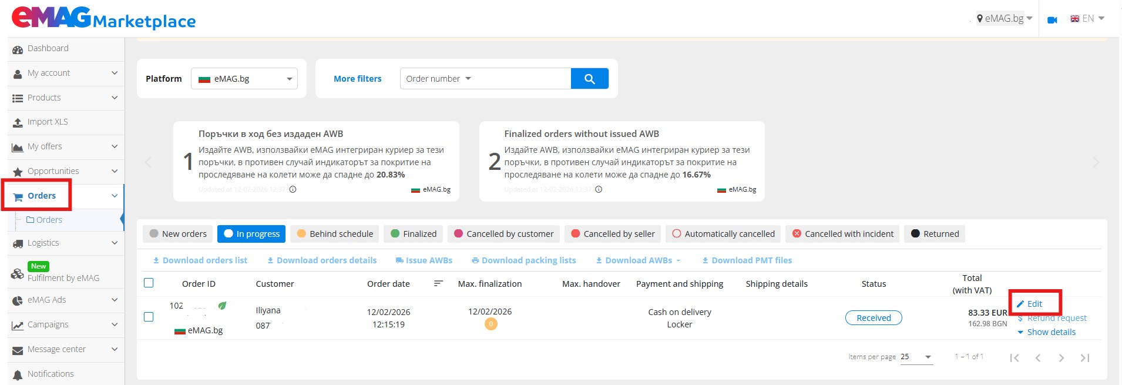
Task: Select the checkbox for order 102
Action: [x=149, y=317]
